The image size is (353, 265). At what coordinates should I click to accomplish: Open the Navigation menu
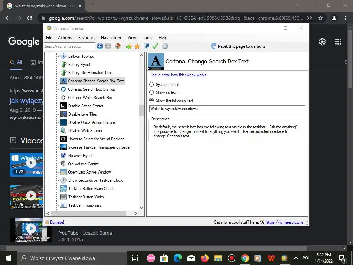pyautogui.click(x=111, y=38)
